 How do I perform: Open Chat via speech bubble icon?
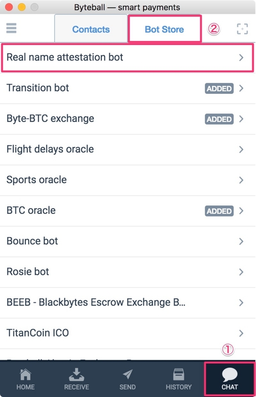[x=229, y=375]
